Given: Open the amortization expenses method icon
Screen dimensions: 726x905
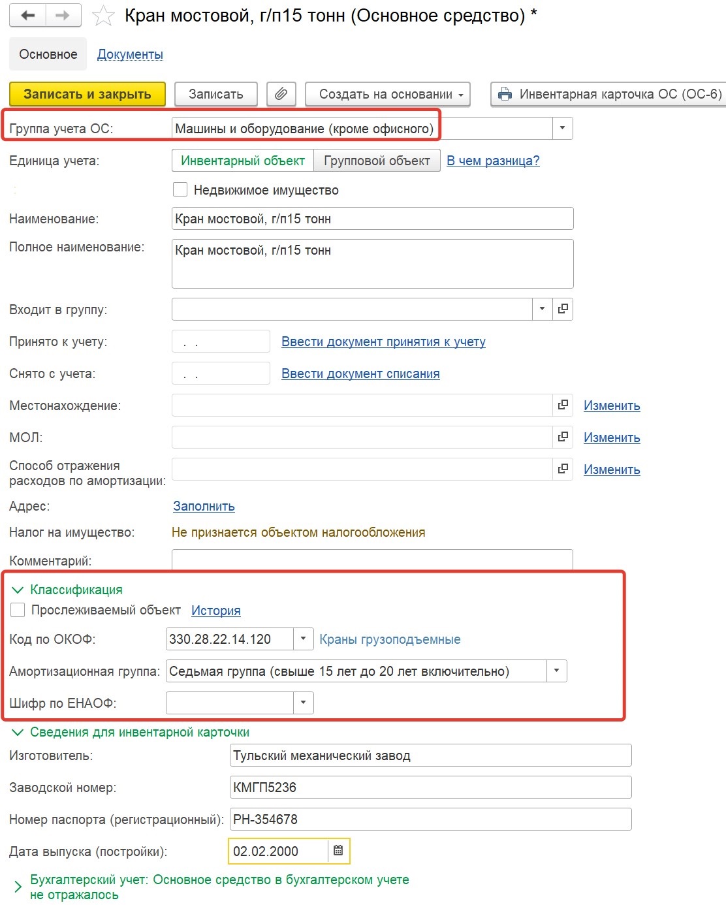Looking at the screenshot, I should point(563,469).
